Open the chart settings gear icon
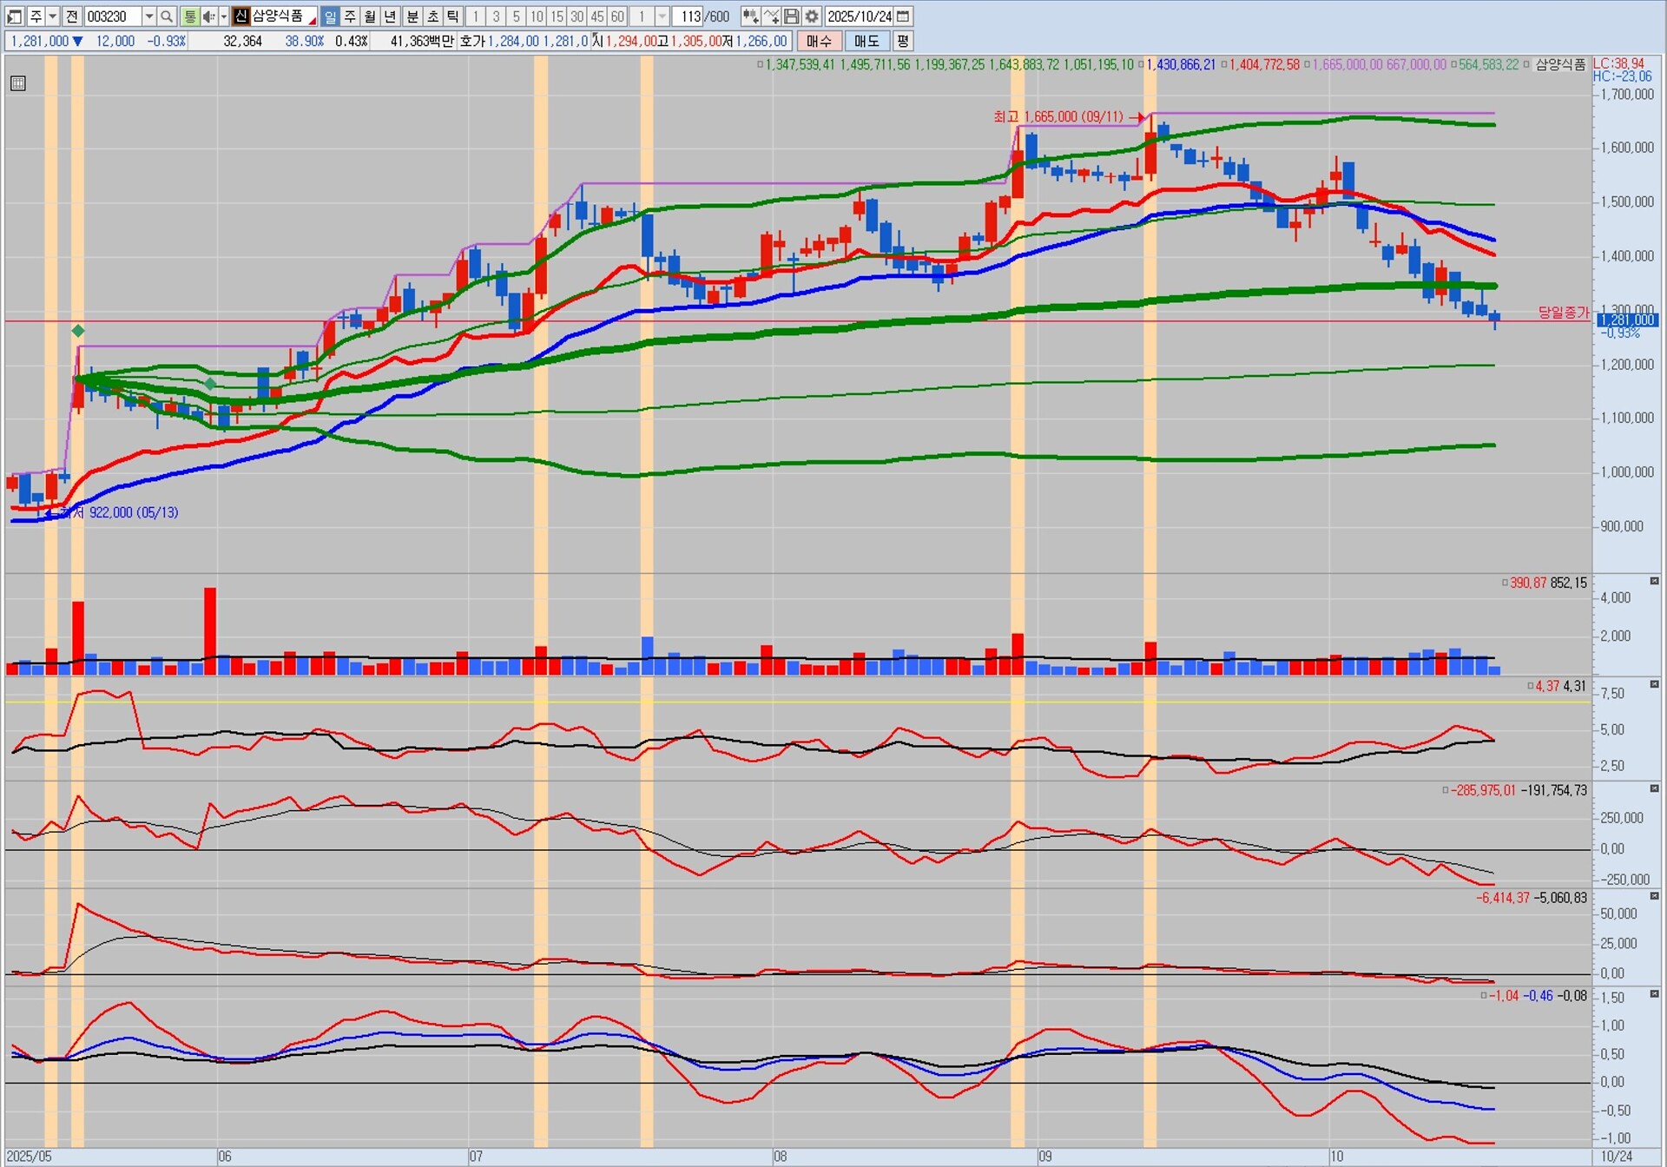Viewport: 1667px width, 1167px height. (812, 16)
